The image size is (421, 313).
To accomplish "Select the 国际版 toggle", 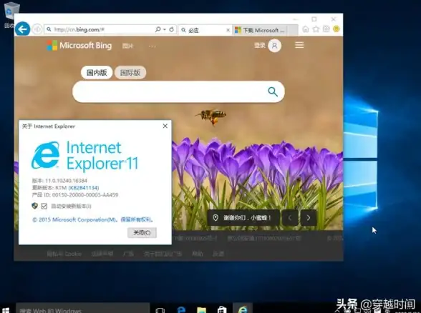I will pyautogui.click(x=130, y=73).
